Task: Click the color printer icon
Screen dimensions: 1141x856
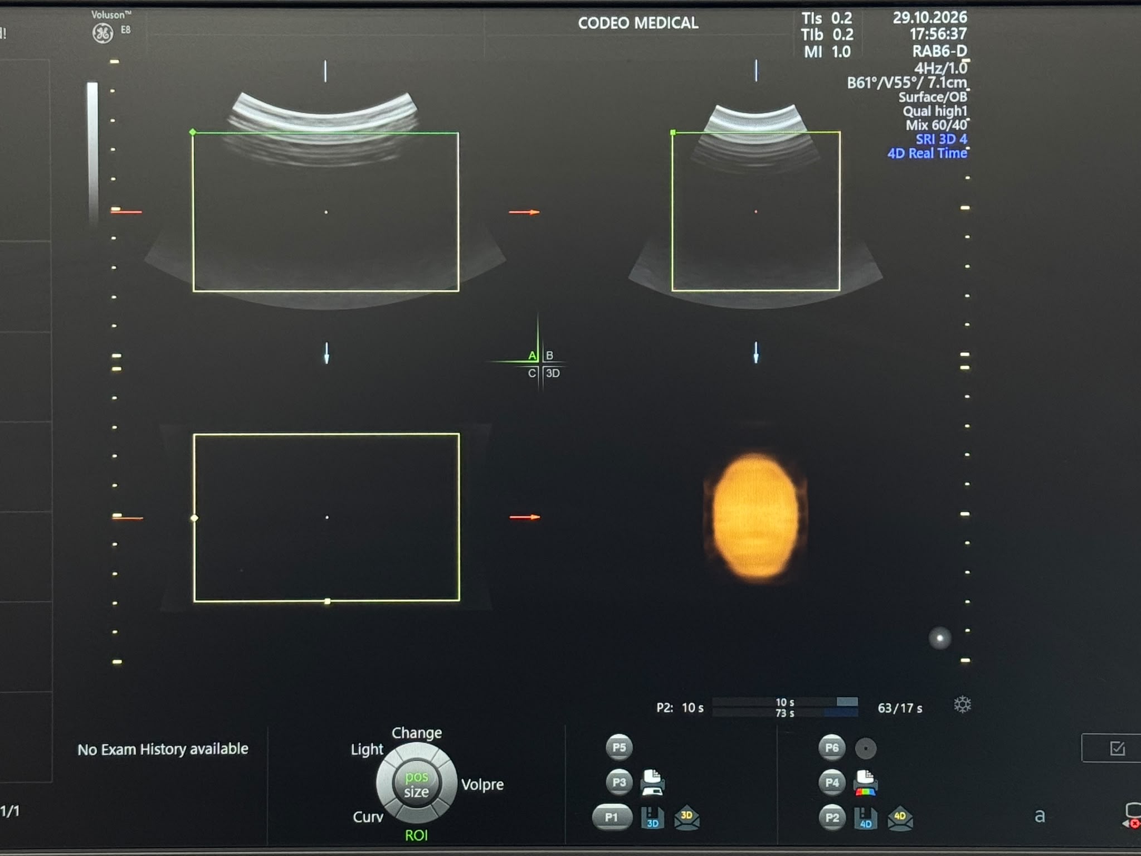Action: [x=865, y=783]
